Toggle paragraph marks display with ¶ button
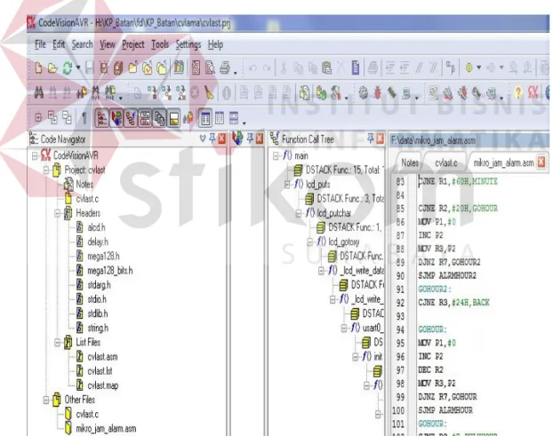 84,117
